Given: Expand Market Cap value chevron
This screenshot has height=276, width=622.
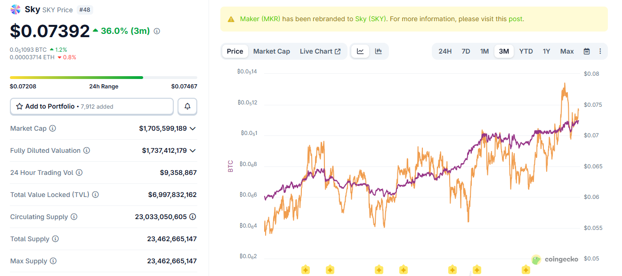Looking at the screenshot, I should point(193,128).
